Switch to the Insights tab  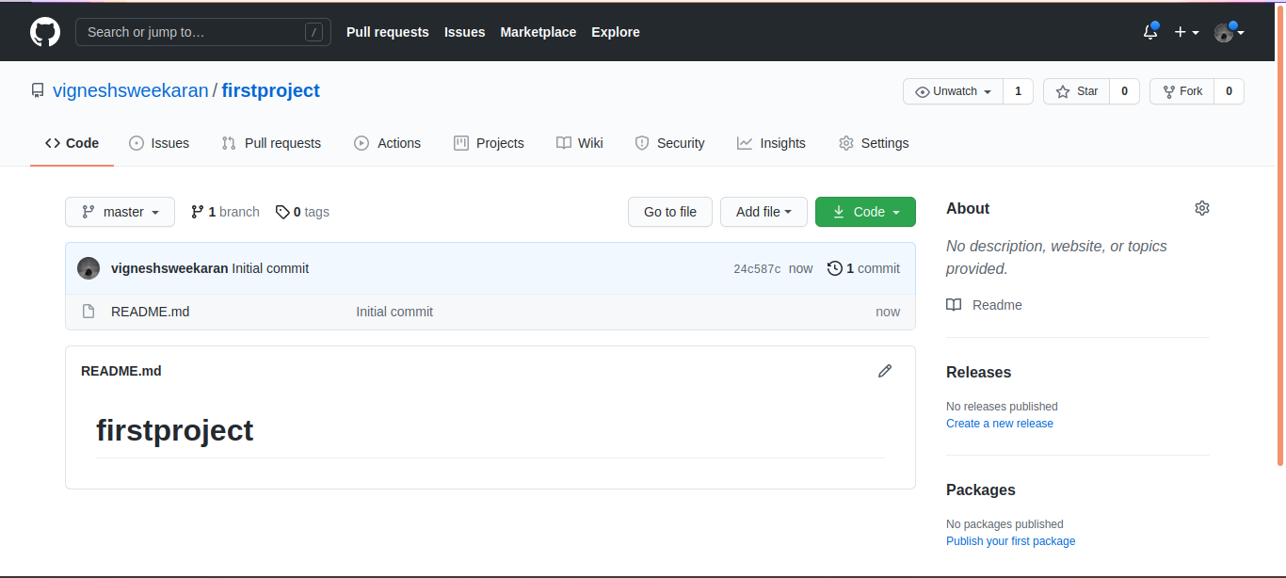point(771,143)
